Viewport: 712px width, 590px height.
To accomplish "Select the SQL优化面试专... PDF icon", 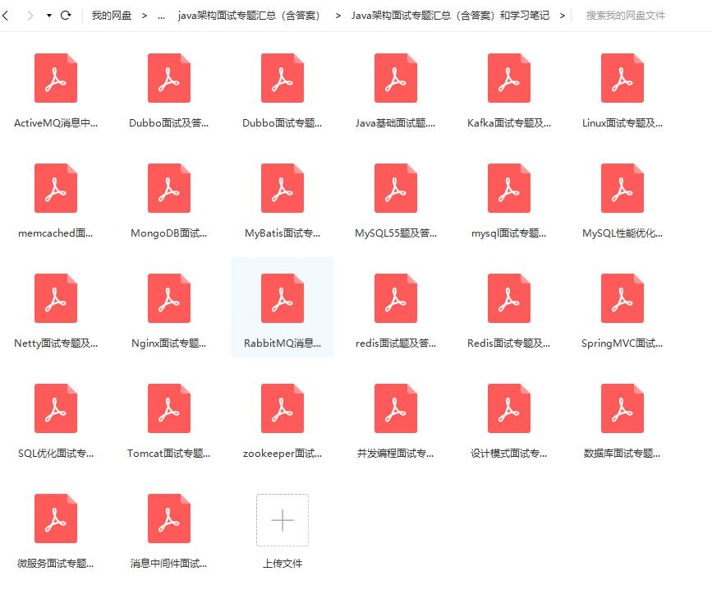I will click(x=56, y=408).
